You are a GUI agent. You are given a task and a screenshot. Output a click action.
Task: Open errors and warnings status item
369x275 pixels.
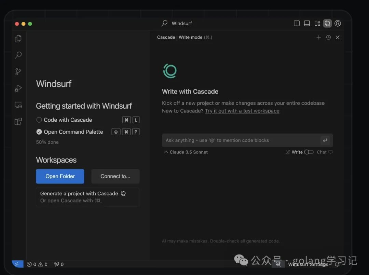click(37, 264)
